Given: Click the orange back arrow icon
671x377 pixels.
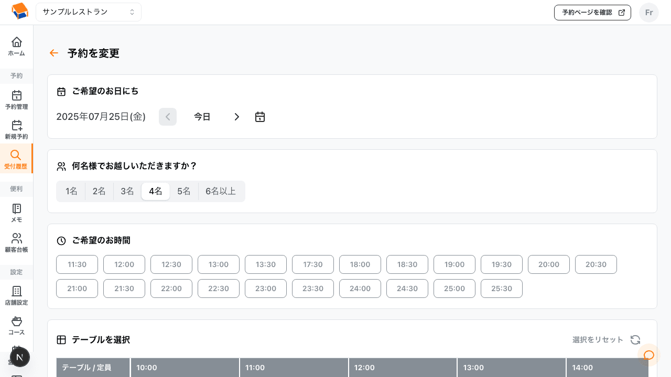Looking at the screenshot, I should pyautogui.click(x=53, y=53).
